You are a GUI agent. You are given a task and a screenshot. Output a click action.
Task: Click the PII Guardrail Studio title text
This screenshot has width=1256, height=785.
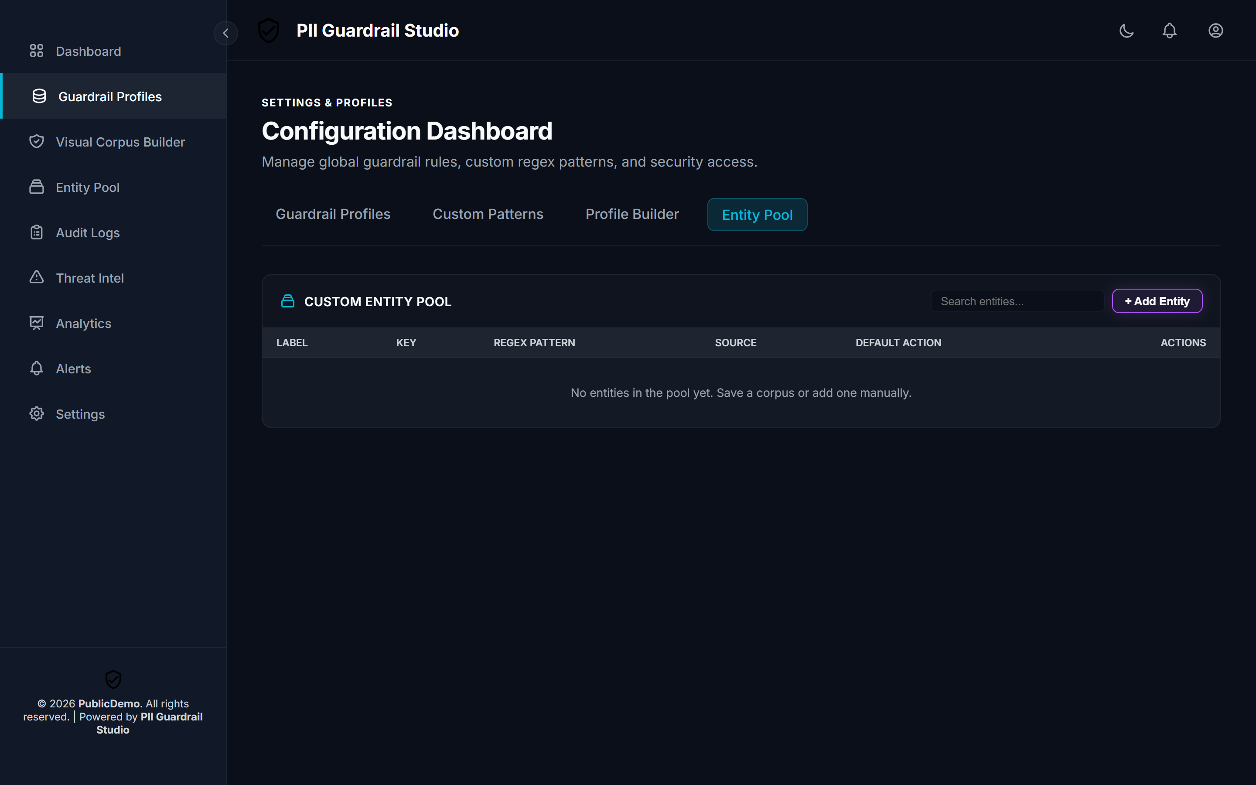[x=377, y=31]
